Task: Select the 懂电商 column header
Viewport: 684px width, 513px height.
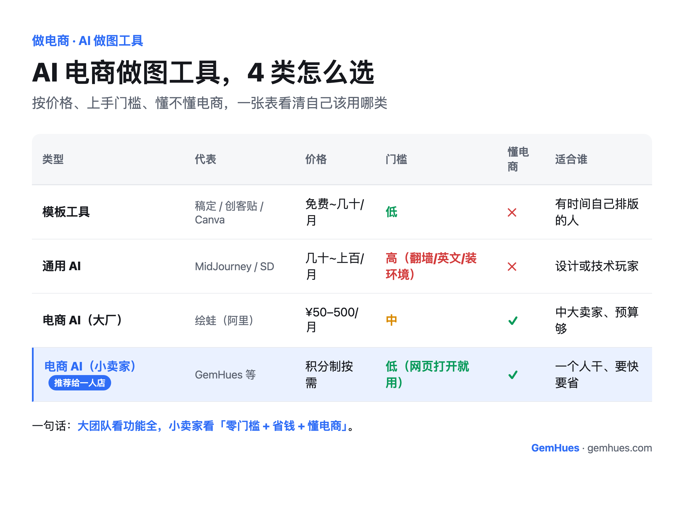Action: 518,159
